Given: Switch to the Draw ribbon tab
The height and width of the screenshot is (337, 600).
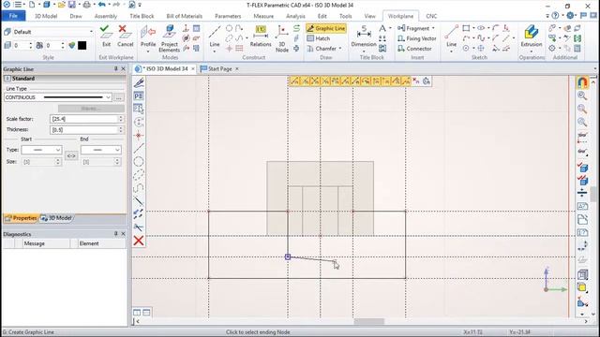Looking at the screenshot, I should pyautogui.click(x=76, y=16).
